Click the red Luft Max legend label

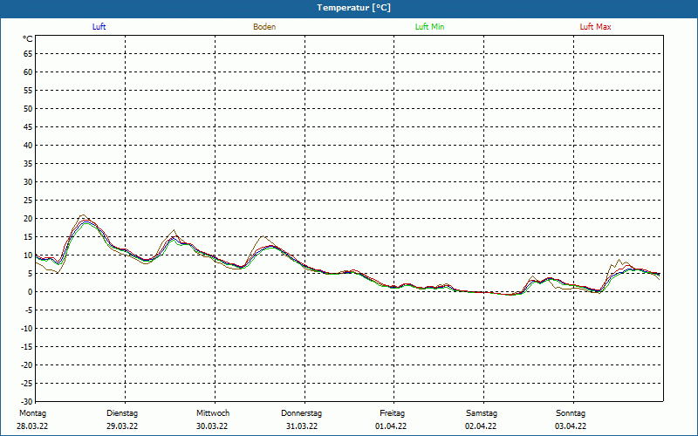pos(595,27)
